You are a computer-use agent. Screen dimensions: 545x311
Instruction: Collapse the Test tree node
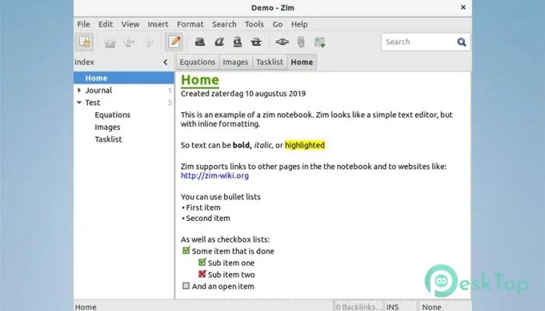[79, 103]
